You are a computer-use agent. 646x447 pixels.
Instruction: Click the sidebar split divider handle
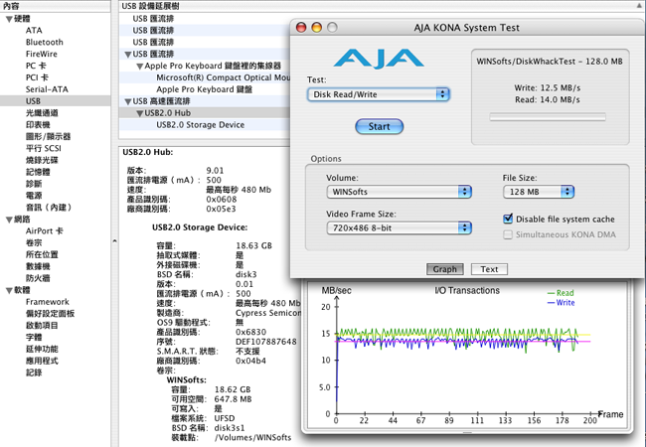[x=114, y=241]
